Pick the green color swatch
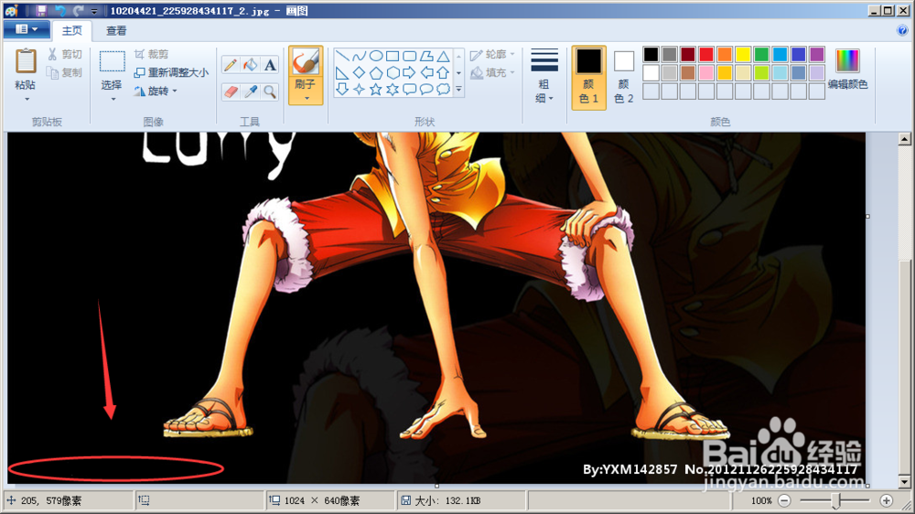Screen dimensions: 915x514 click(761, 54)
